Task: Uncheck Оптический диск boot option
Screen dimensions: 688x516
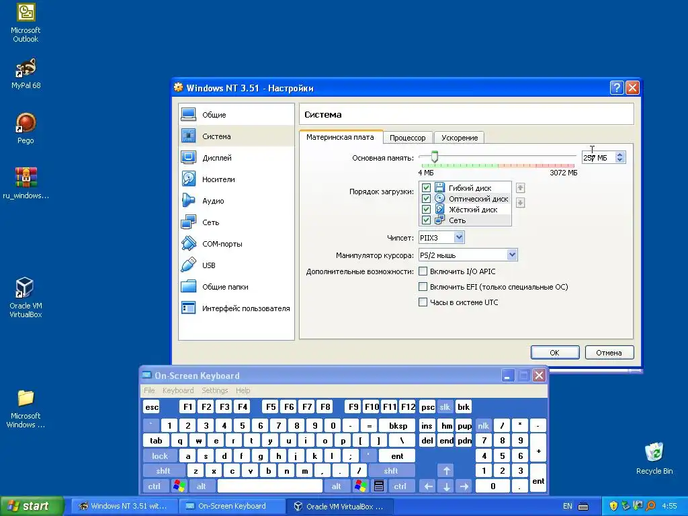Action: 425,198
